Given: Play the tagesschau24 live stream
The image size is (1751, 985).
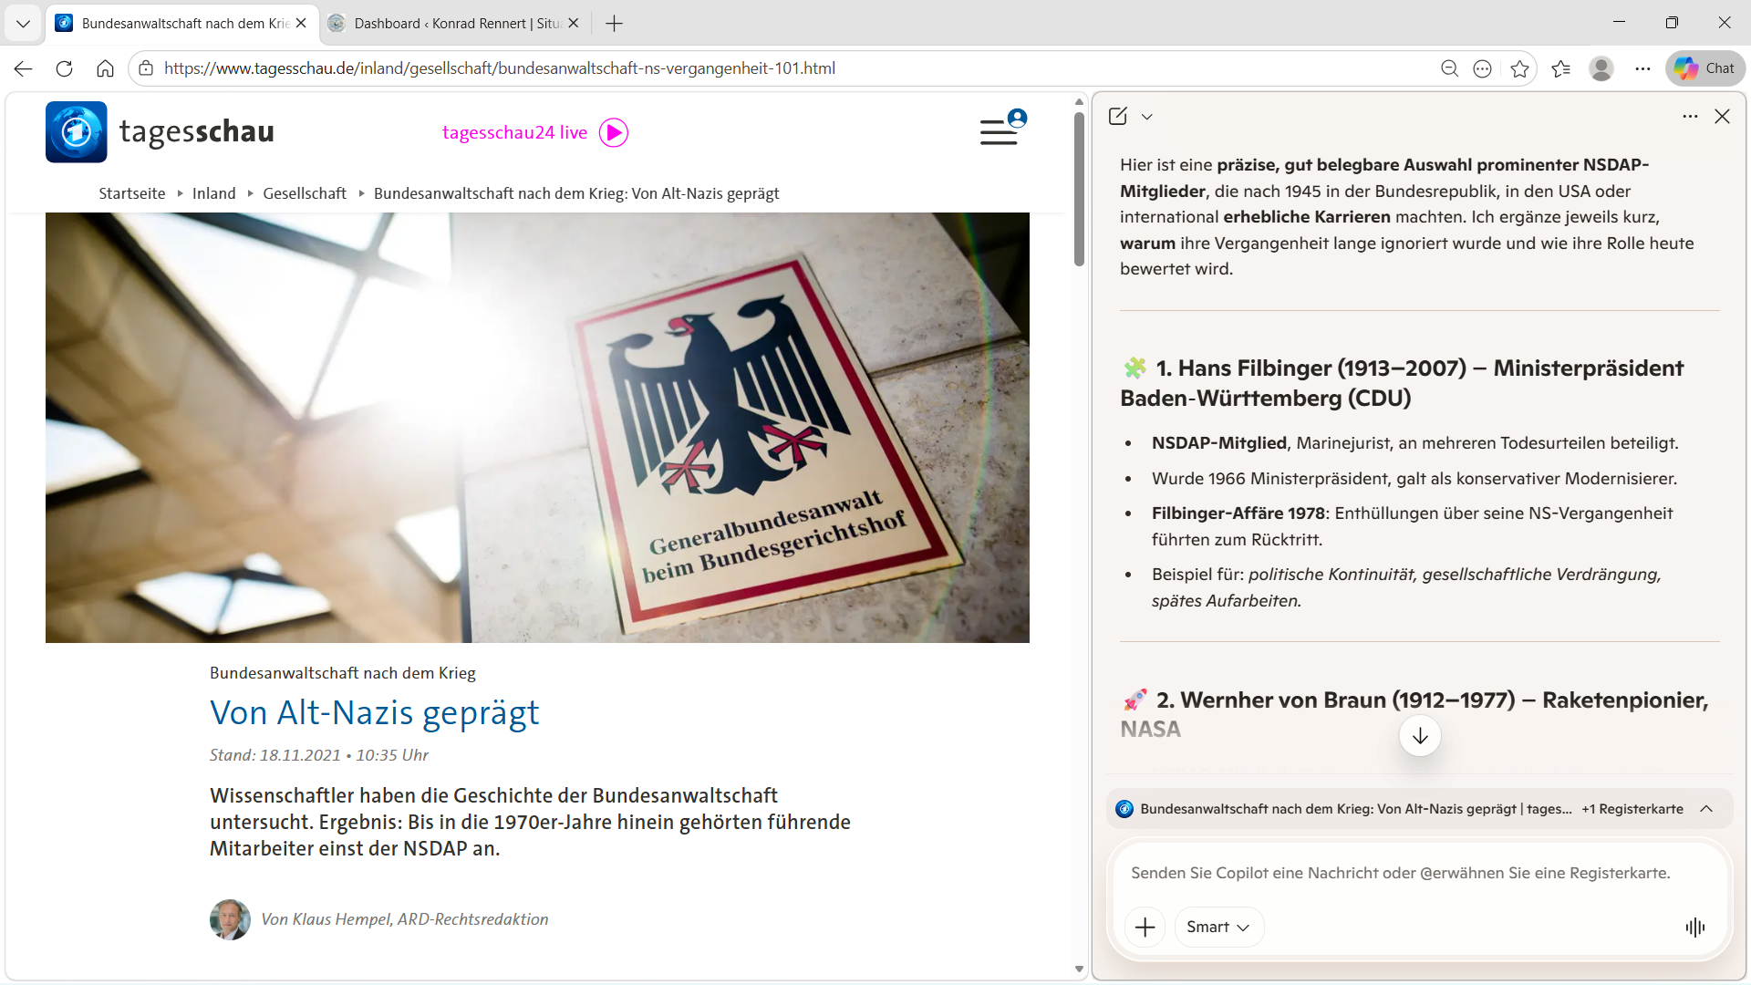Looking at the screenshot, I should click(x=613, y=133).
